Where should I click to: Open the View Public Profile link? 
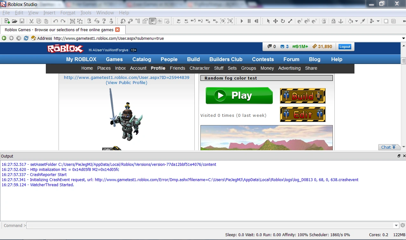(x=127, y=82)
